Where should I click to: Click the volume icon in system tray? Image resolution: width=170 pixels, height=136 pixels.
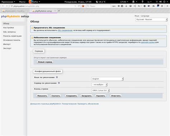pyautogui.click(x=160, y=2)
